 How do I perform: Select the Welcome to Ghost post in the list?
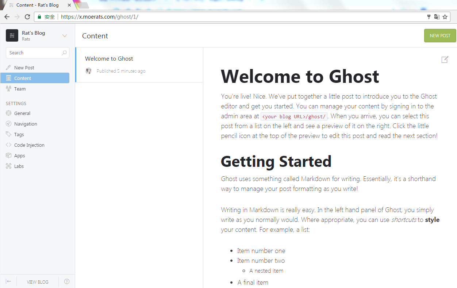tap(139, 65)
